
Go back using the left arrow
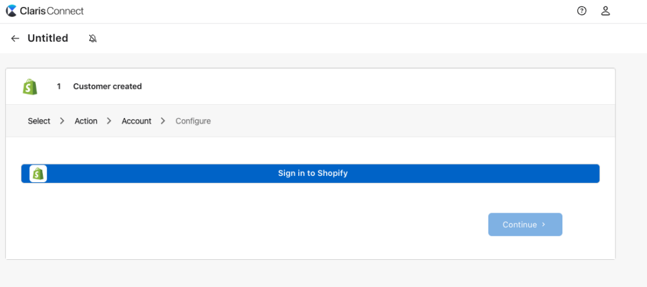click(15, 38)
